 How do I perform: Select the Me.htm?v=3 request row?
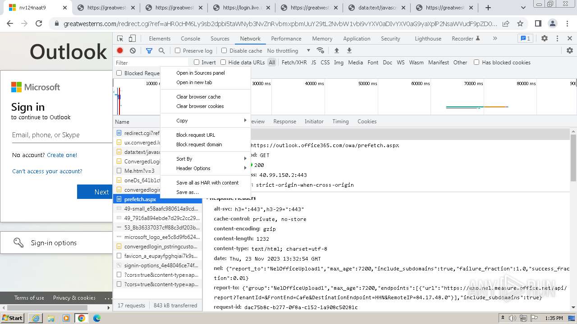click(157, 171)
